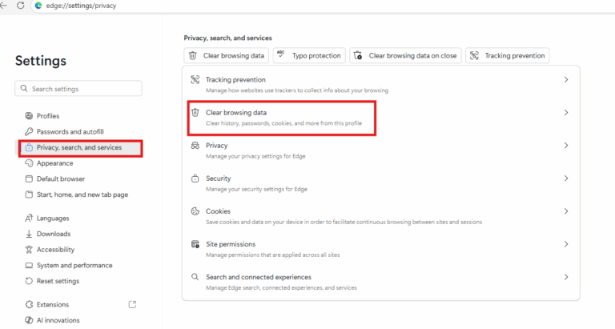Expand Clear browsing data row chevron
The image size is (615, 329).
pyautogui.click(x=566, y=113)
